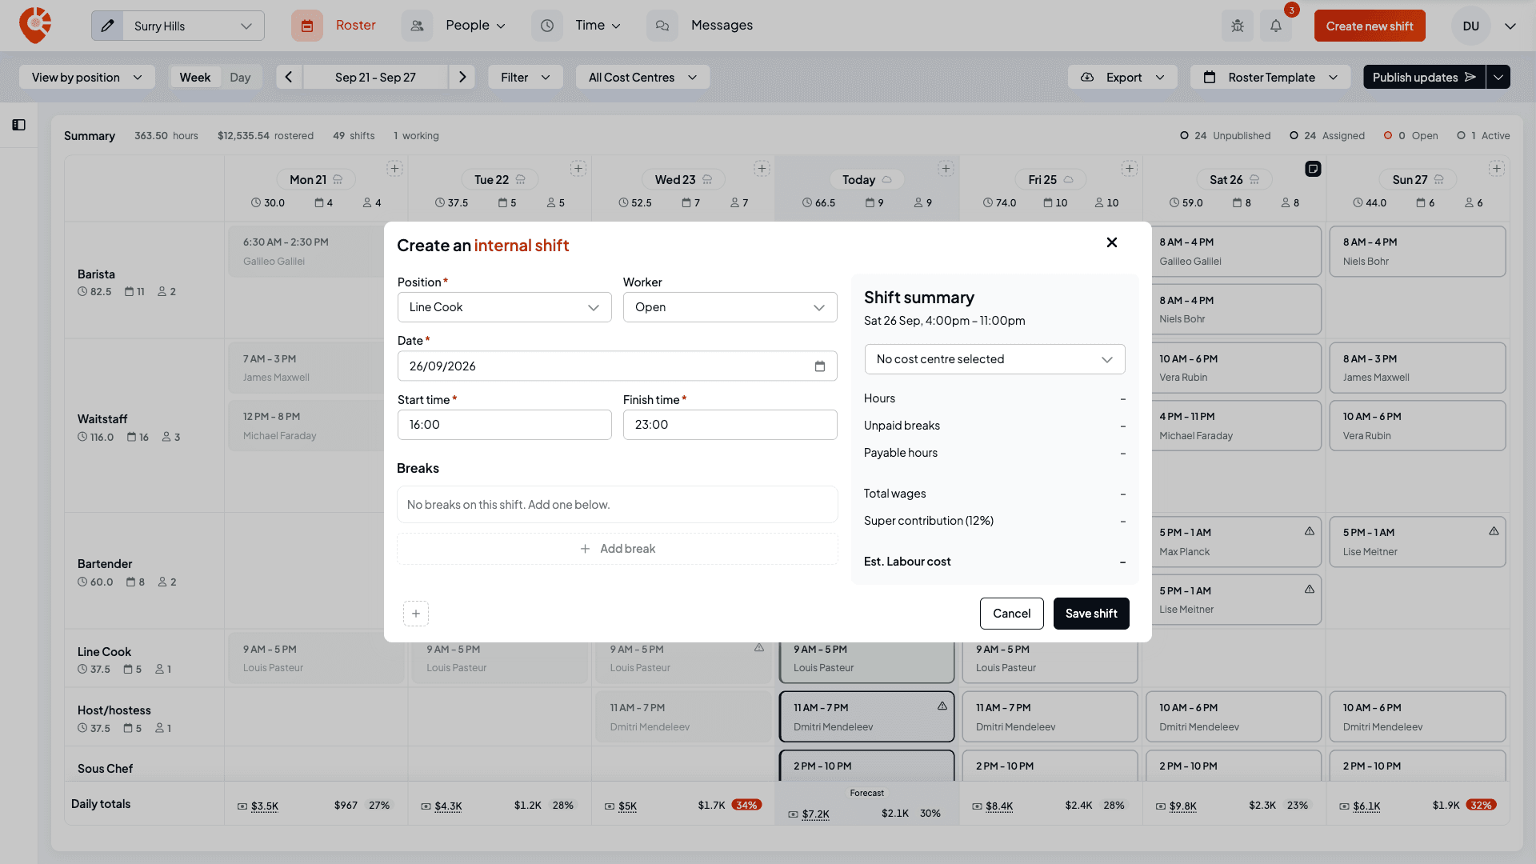Open the No cost centre selected dropdown
The image size is (1536, 864).
coord(995,359)
